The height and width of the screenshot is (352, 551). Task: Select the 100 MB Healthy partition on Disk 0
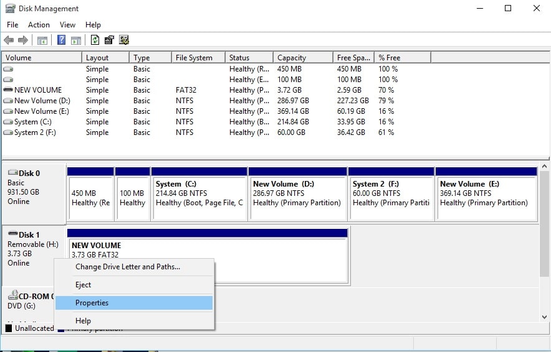pyautogui.click(x=133, y=194)
